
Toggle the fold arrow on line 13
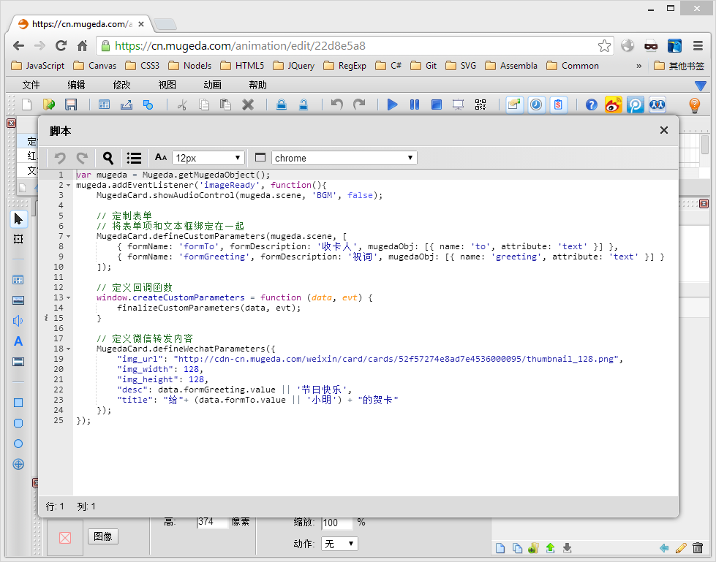[68, 298]
